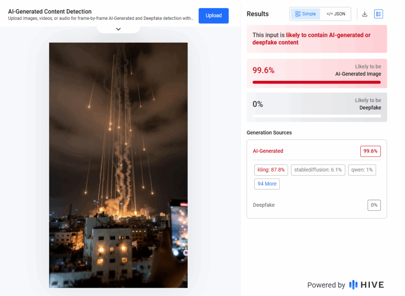Click the empty Deepfake progress bar
405x296 pixels.
click(316, 116)
